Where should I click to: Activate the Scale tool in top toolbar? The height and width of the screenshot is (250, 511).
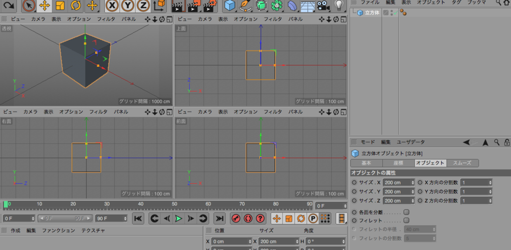[59, 5]
